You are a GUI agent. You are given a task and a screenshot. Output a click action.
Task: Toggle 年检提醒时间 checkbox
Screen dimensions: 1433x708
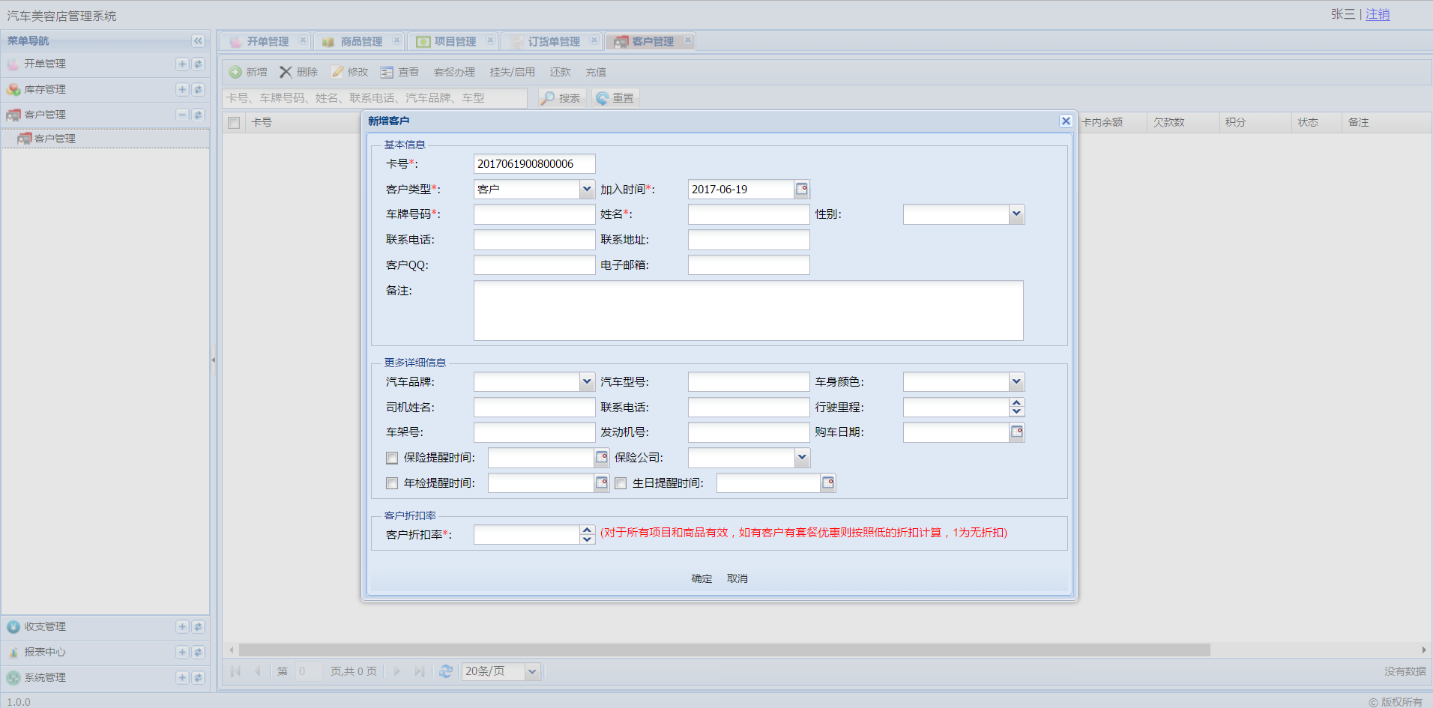[x=392, y=483]
